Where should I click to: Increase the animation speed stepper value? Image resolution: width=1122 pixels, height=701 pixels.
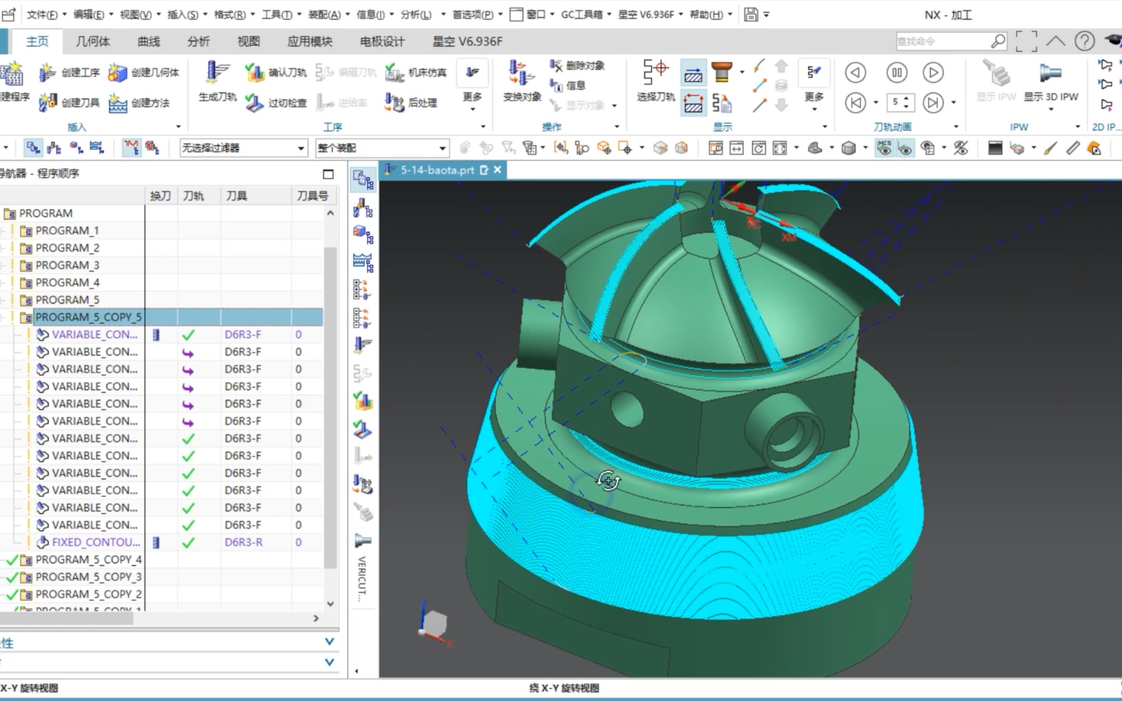(907, 98)
